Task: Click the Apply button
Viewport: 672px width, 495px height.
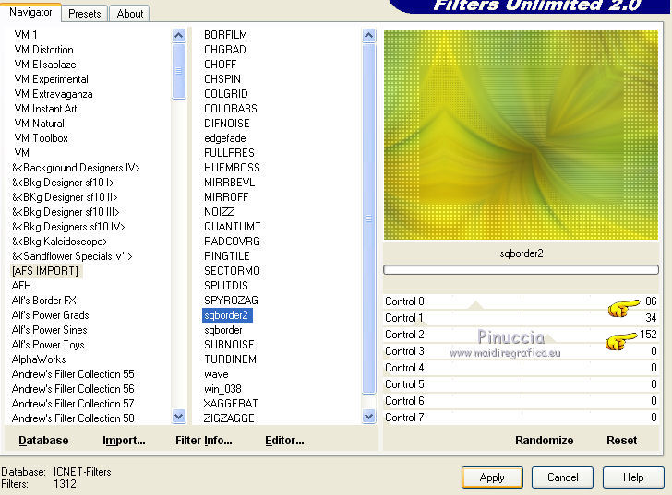Action: (x=492, y=477)
